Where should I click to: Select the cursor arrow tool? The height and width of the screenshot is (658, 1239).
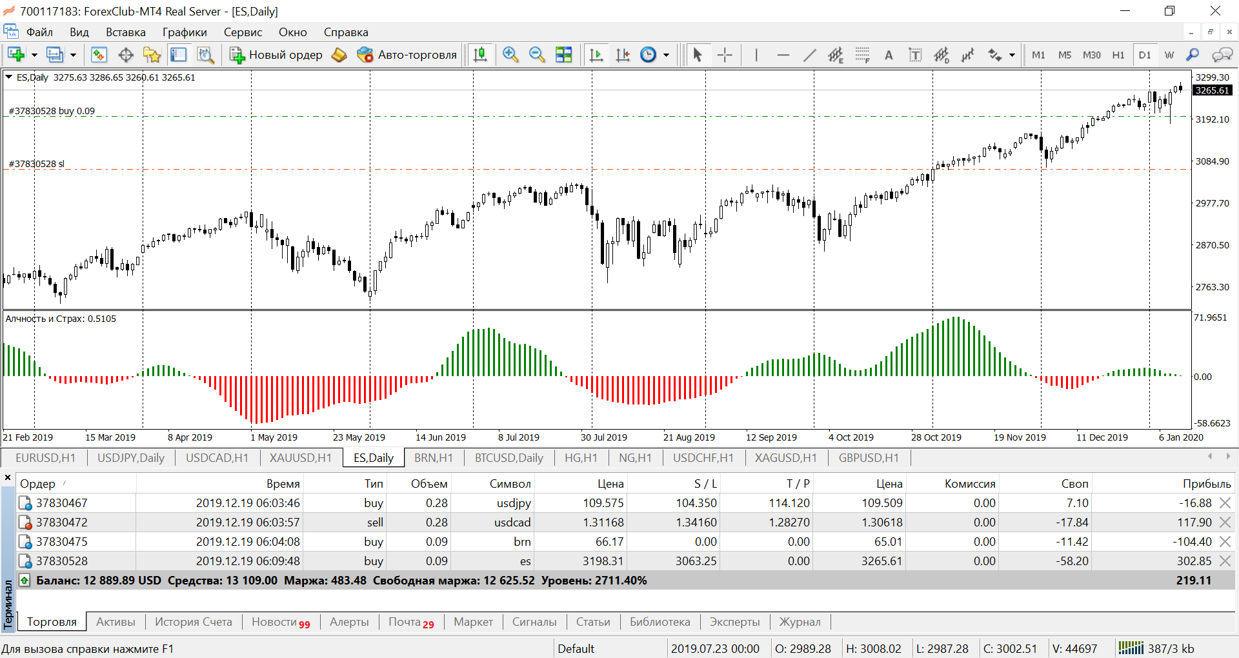697,55
